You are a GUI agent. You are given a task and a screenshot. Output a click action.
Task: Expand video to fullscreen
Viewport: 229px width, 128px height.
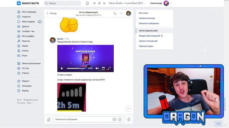pos(109,68)
